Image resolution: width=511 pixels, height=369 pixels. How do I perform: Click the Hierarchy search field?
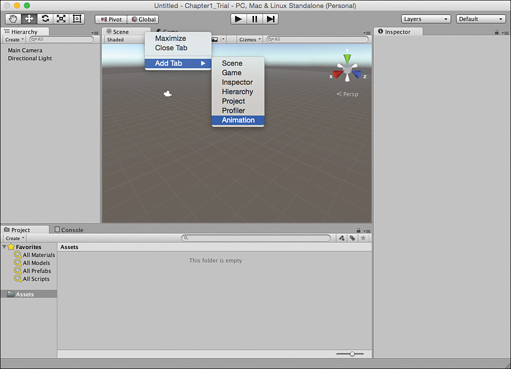pos(61,39)
